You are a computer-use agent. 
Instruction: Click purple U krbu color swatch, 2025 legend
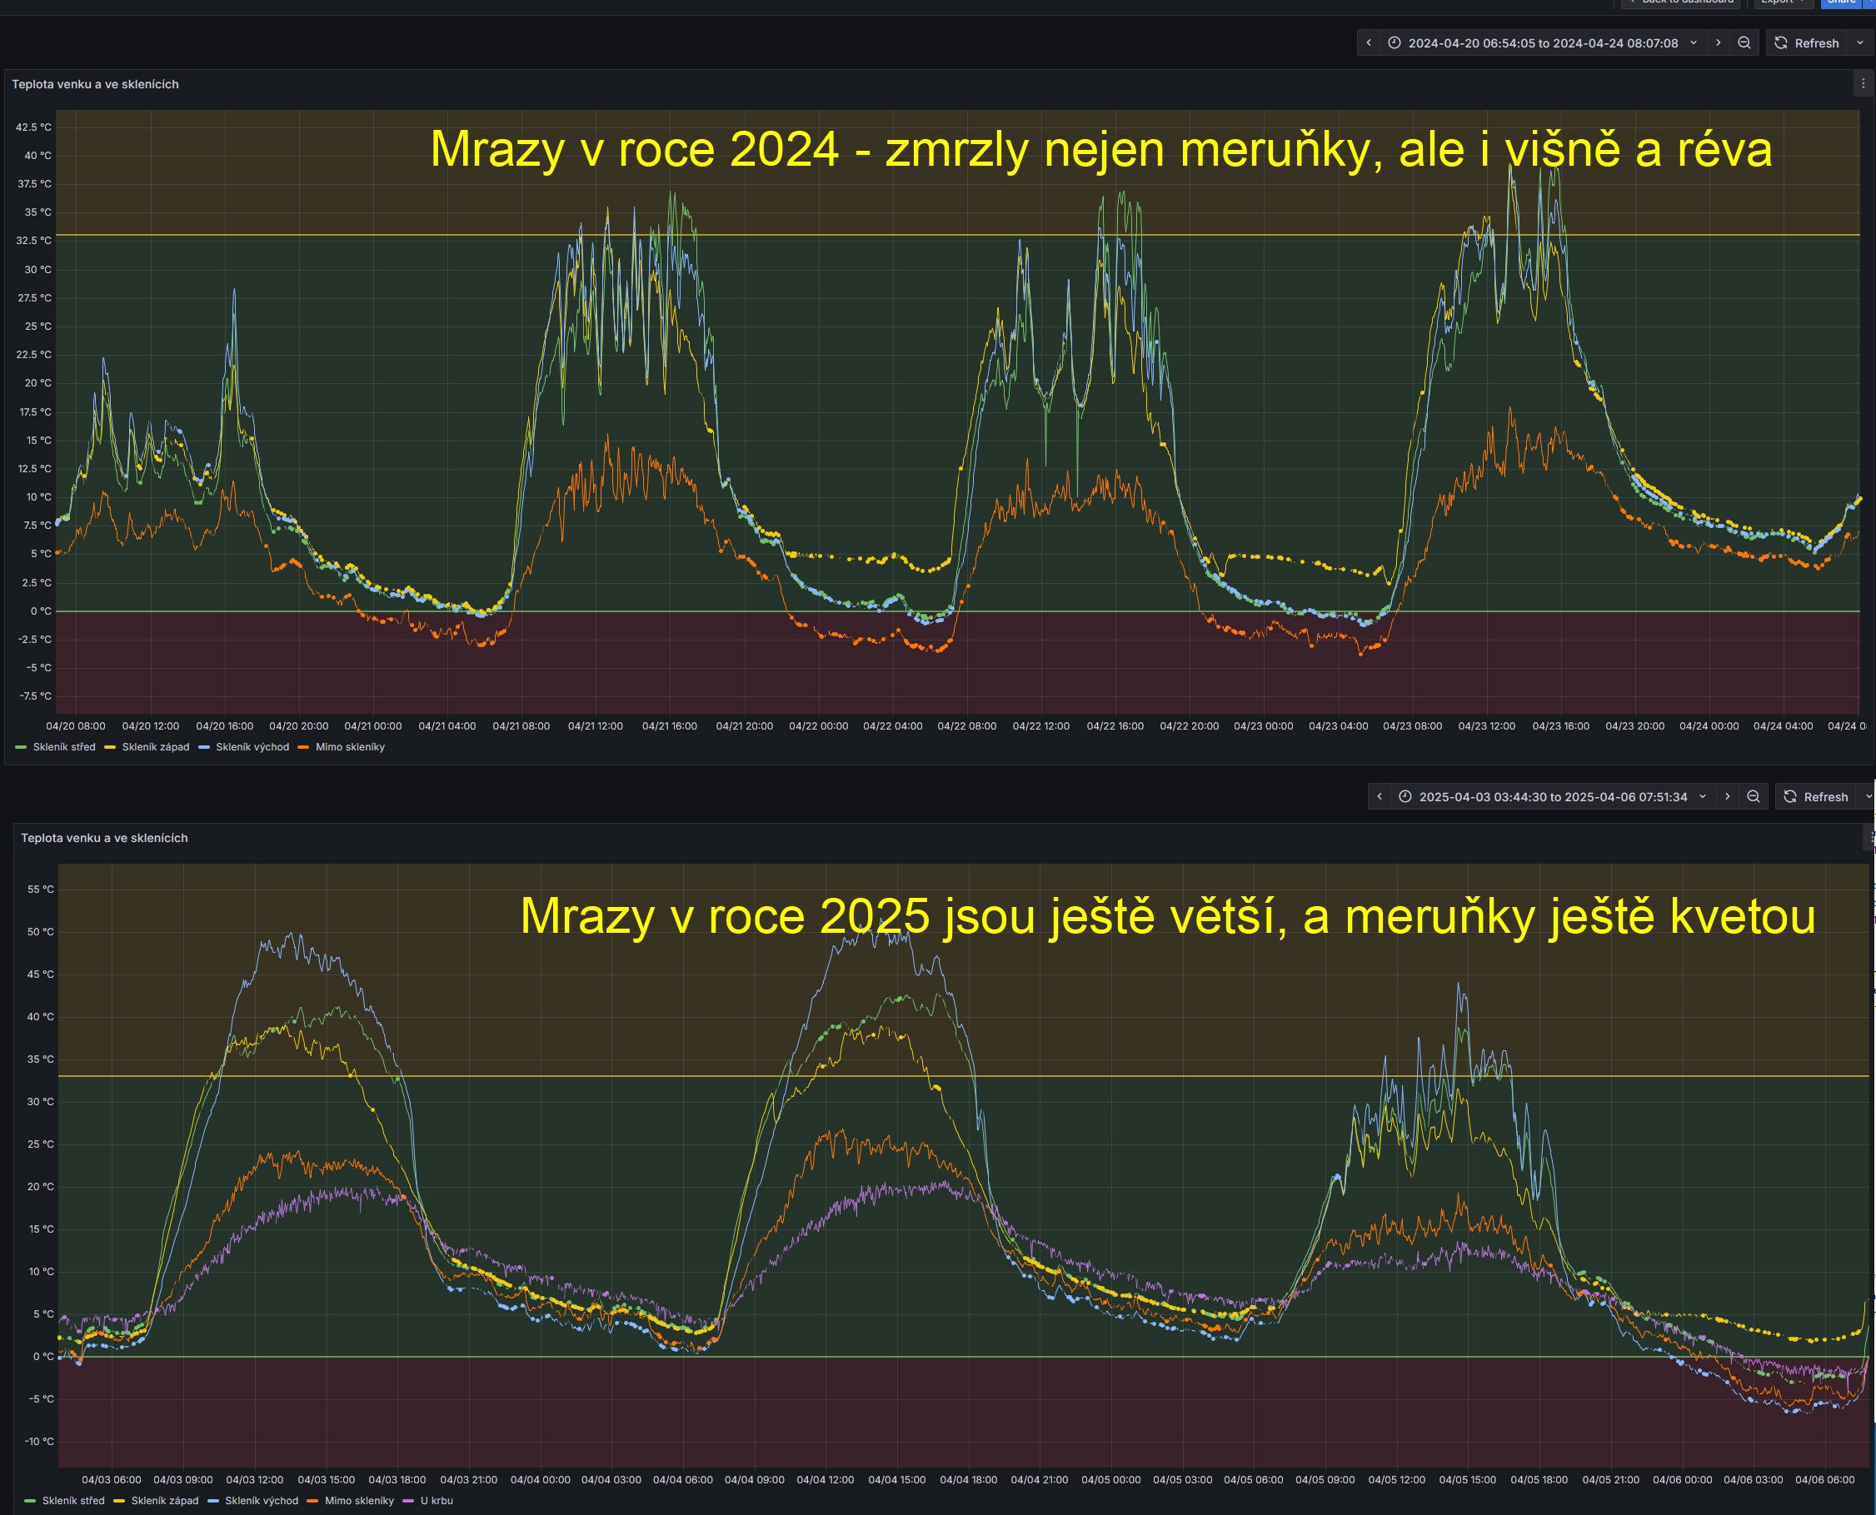[407, 1501]
